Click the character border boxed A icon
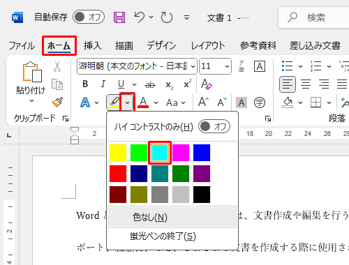This screenshot has height=265, width=349. point(260,67)
